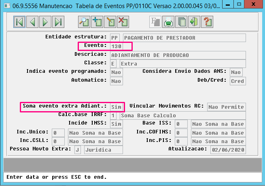Click the Juridica description field
The height and width of the screenshot is (186, 265).
pos(104,150)
